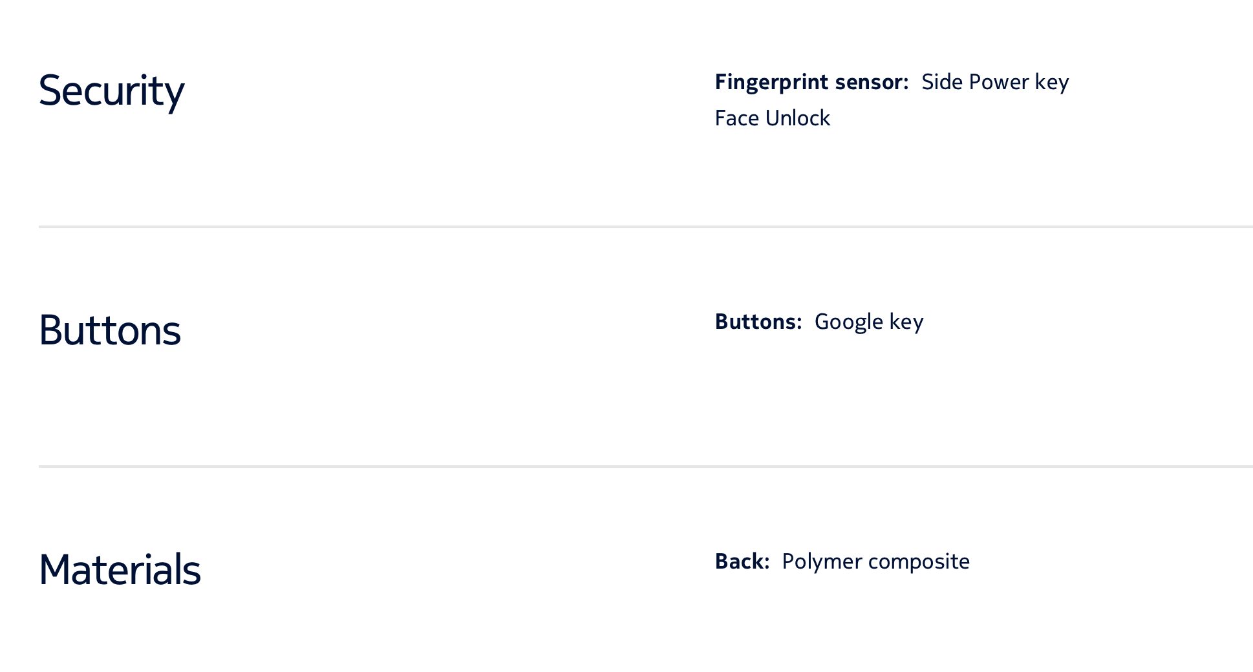1253x672 pixels.
Task: Click the bold "Fingerprint sensor:" label
Action: tap(811, 82)
